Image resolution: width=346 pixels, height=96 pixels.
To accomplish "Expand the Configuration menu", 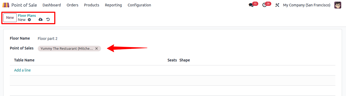I will 139,5.
